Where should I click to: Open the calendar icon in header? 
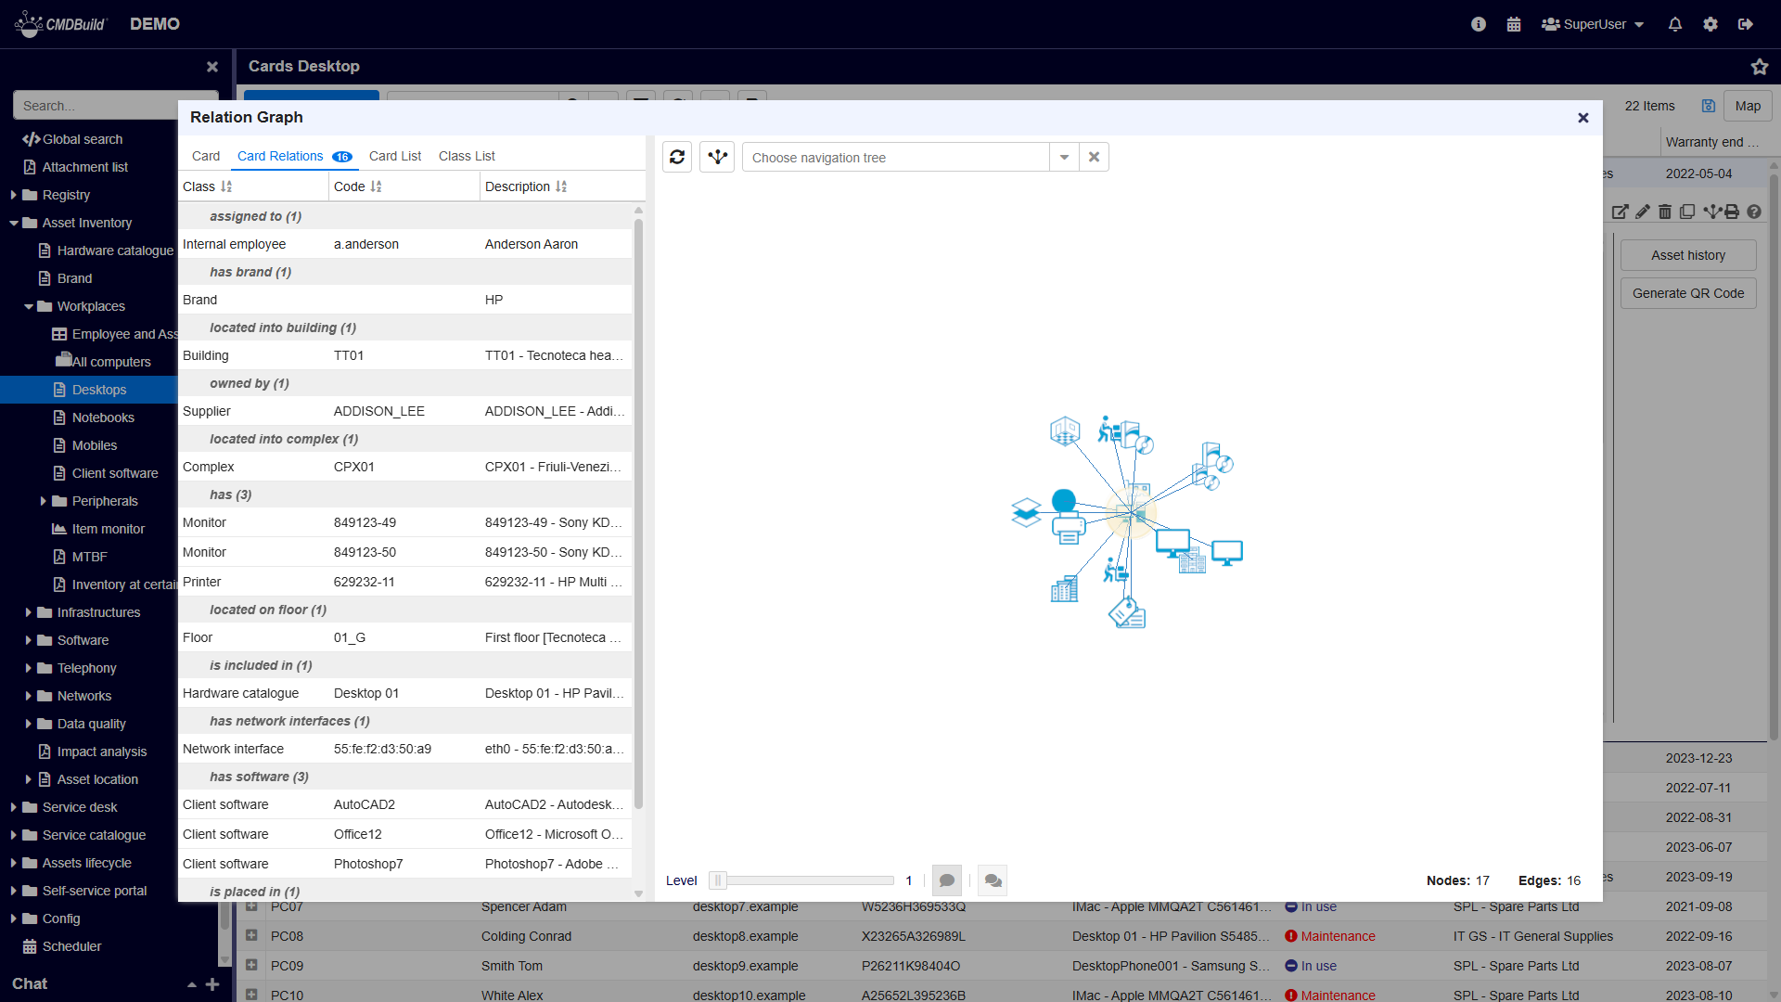coord(1514,24)
